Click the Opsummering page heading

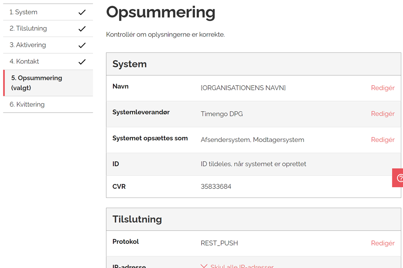tap(161, 12)
